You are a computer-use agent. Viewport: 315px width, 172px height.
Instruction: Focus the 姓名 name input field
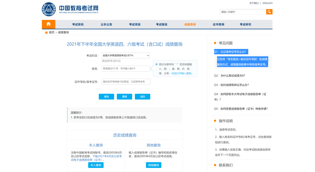tap(126, 68)
